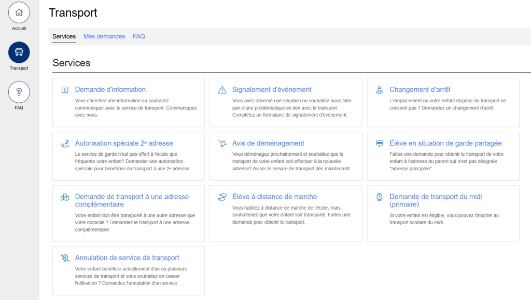Screen dimensions: 531x300
Task: Click the route icon for Autorisation spéciale 2e adresse
Action: click(65, 144)
